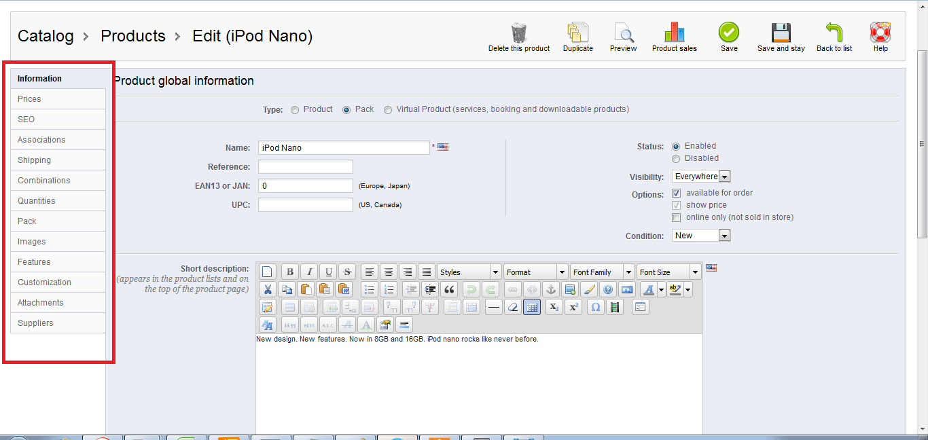Expand the Condition dropdown
Screen dimensions: 928x440
tap(701, 236)
